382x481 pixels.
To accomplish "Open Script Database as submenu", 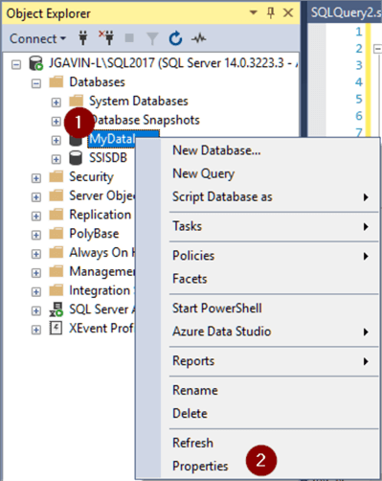I will pyautogui.click(x=258, y=196).
